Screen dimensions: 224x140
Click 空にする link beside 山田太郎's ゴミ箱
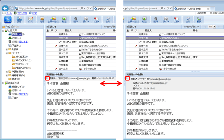(24, 42)
